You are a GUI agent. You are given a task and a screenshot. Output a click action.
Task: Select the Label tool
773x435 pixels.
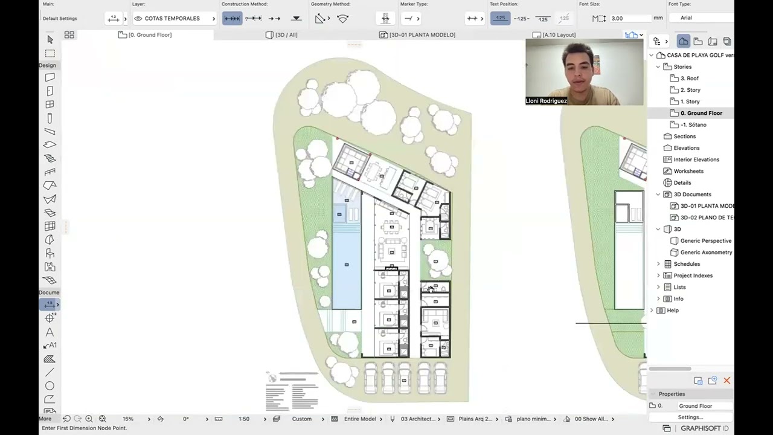pyautogui.click(x=50, y=345)
